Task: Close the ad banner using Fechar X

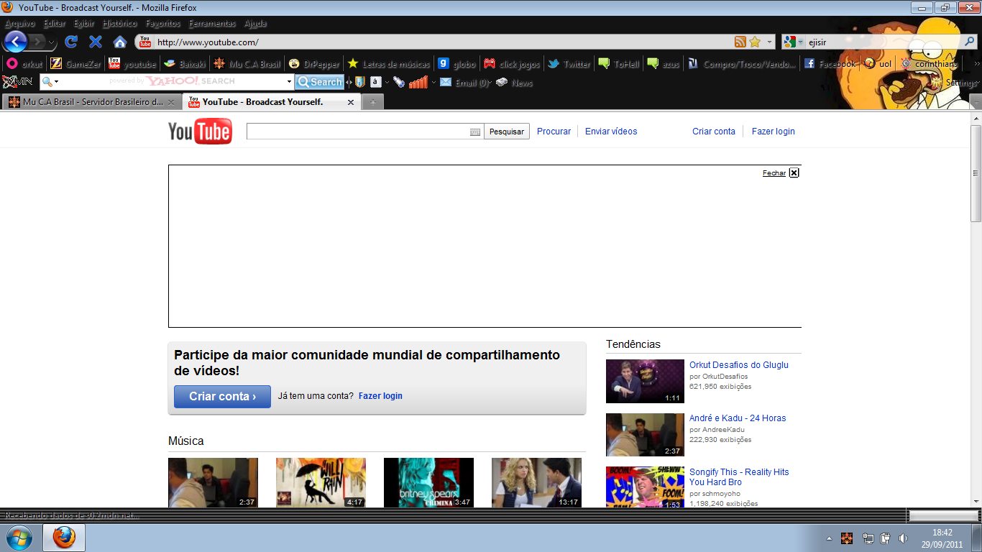Action: pos(794,172)
